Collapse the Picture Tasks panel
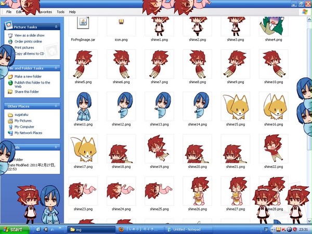Image resolution: width=312 pixels, height=234 pixels. (x=56, y=27)
